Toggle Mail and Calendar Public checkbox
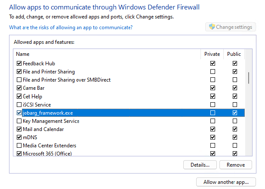This screenshot has width=265, height=189. 235,129
